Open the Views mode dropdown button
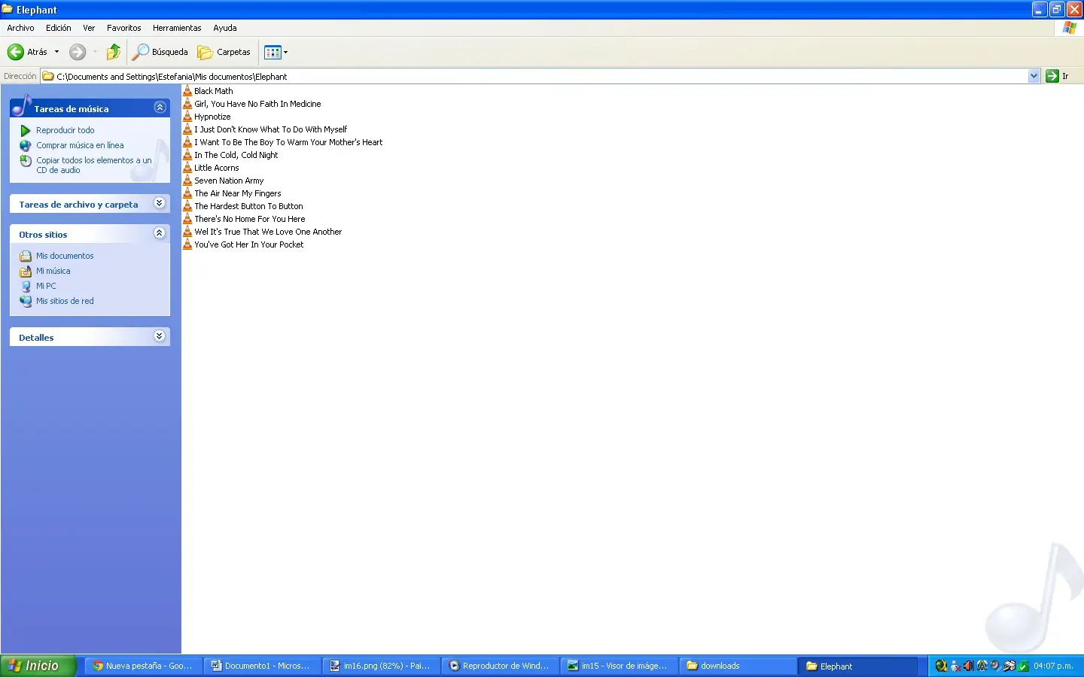 [x=276, y=52]
